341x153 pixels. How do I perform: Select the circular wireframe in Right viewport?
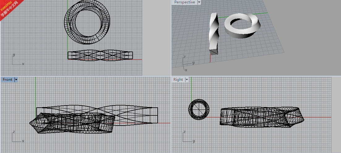point(199,110)
